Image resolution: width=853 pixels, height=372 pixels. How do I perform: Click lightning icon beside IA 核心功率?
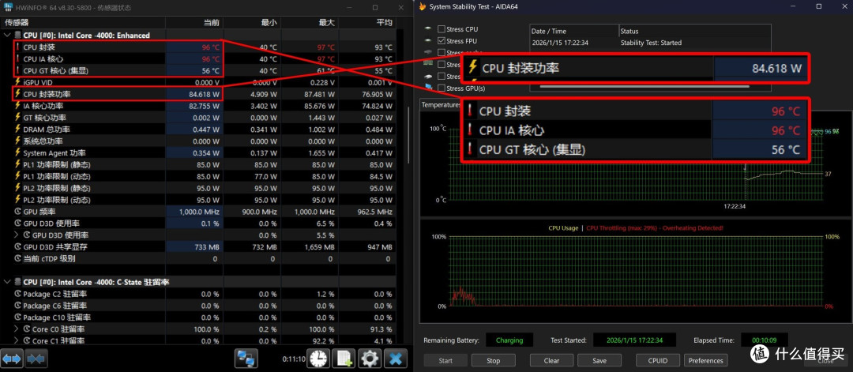tap(17, 106)
